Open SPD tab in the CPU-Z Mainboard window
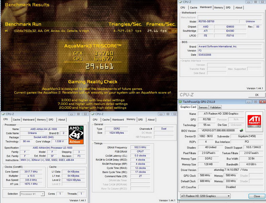 coord(228,8)
